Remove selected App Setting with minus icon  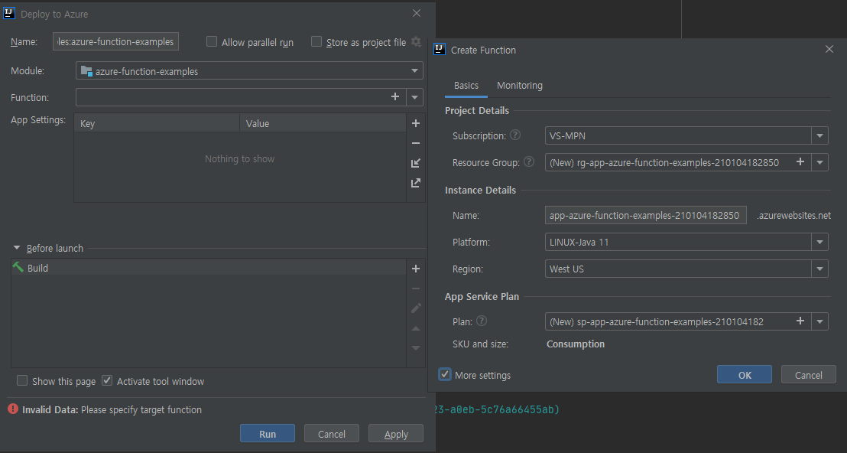click(416, 143)
